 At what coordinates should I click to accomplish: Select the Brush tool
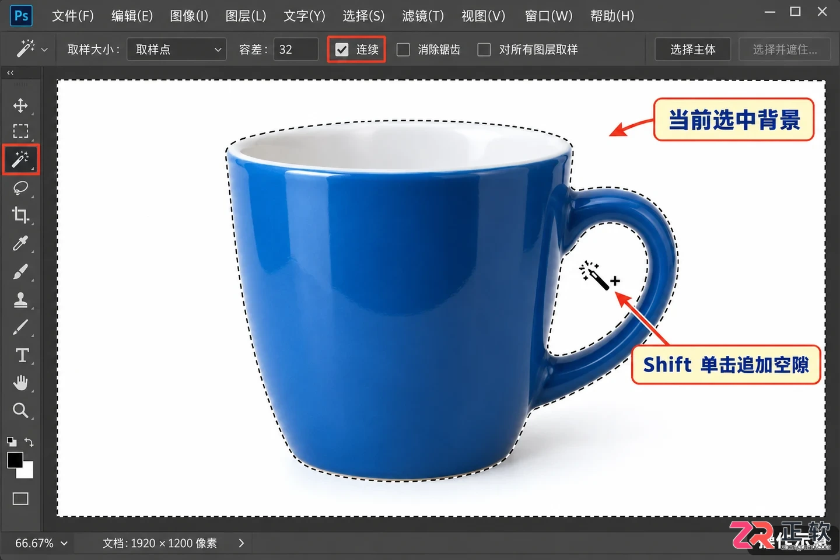click(x=20, y=272)
